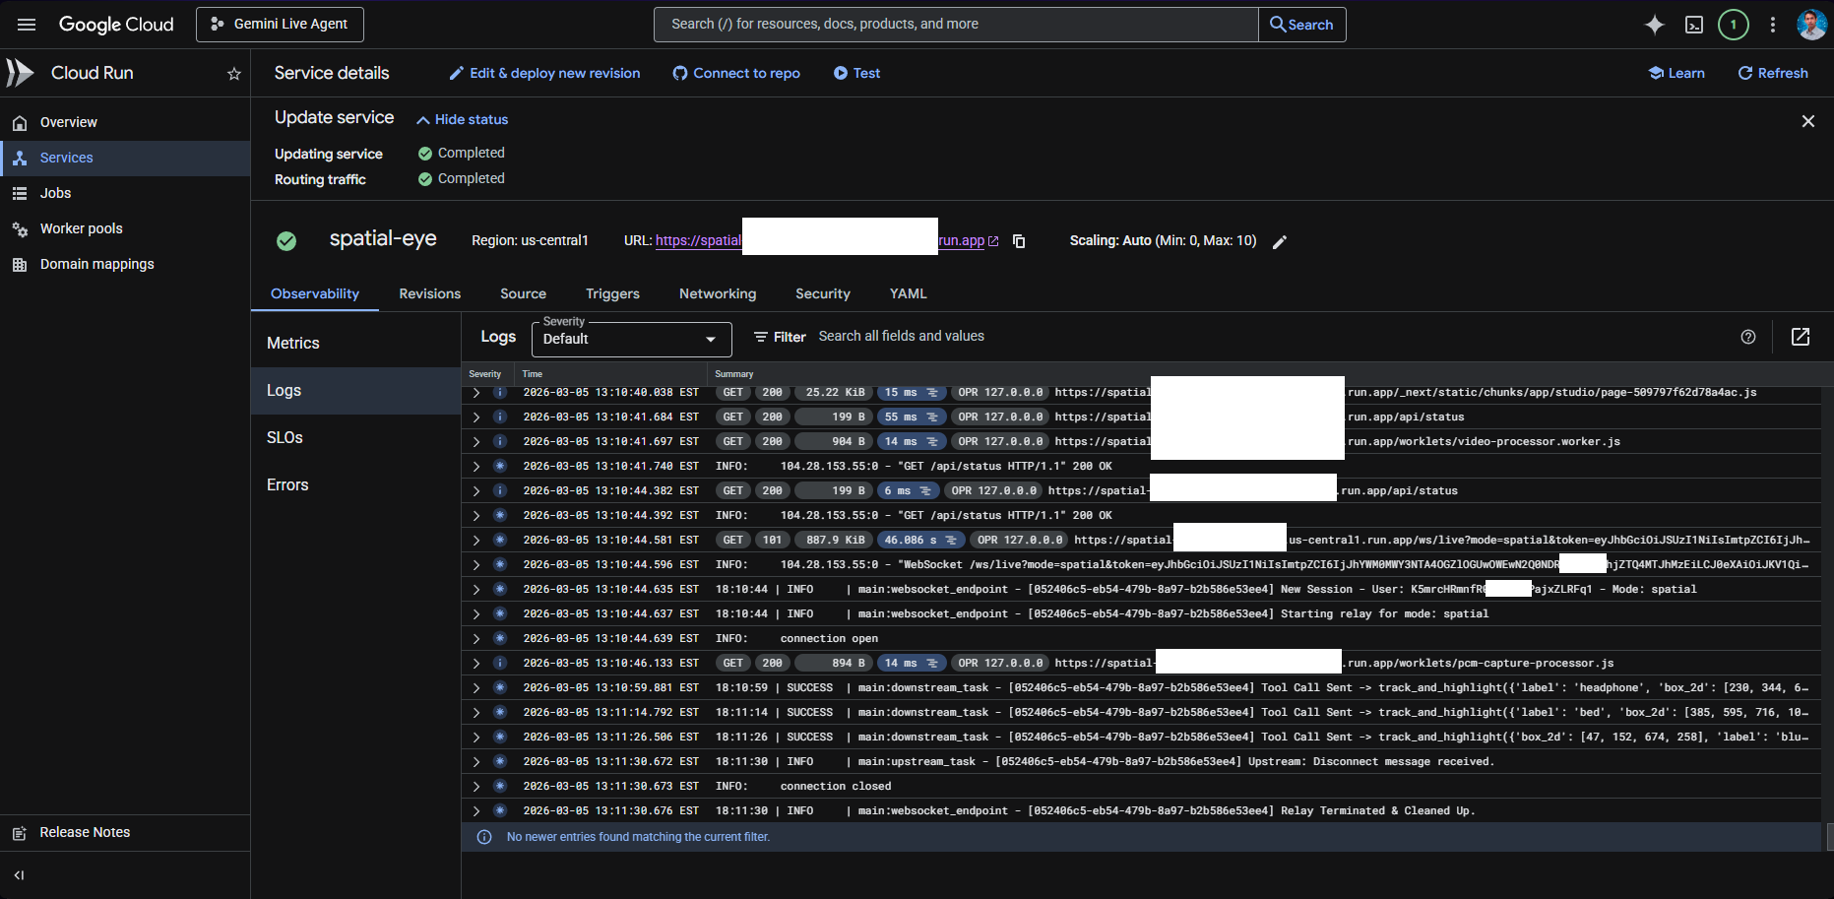Viewport: 1834px width, 899px height.
Task: Switch to the Observability tab
Action: coord(315,293)
